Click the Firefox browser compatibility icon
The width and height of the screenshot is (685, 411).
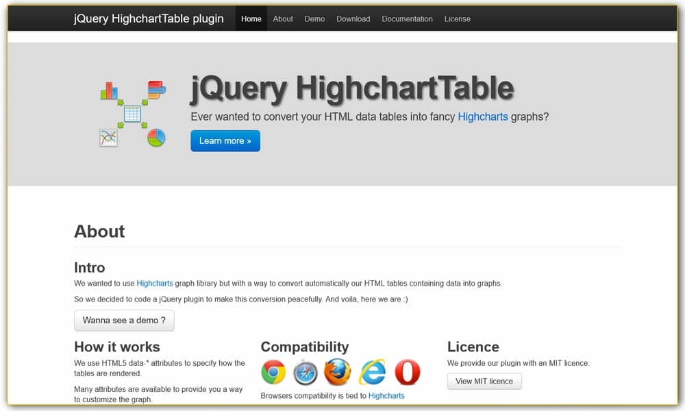pyautogui.click(x=338, y=372)
